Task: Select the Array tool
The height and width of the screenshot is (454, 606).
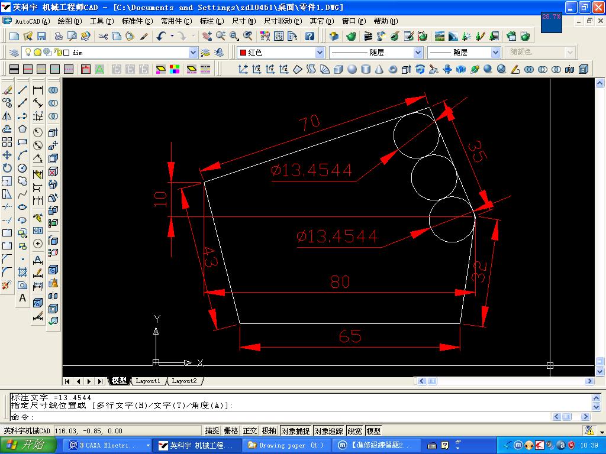Action: pos(7,142)
